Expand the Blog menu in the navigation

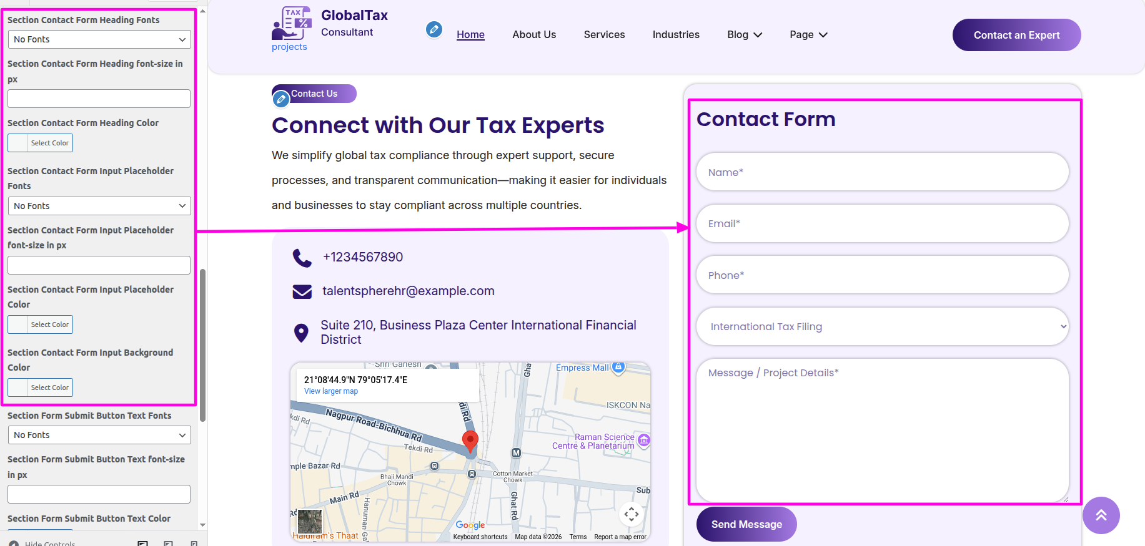point(745,35)
